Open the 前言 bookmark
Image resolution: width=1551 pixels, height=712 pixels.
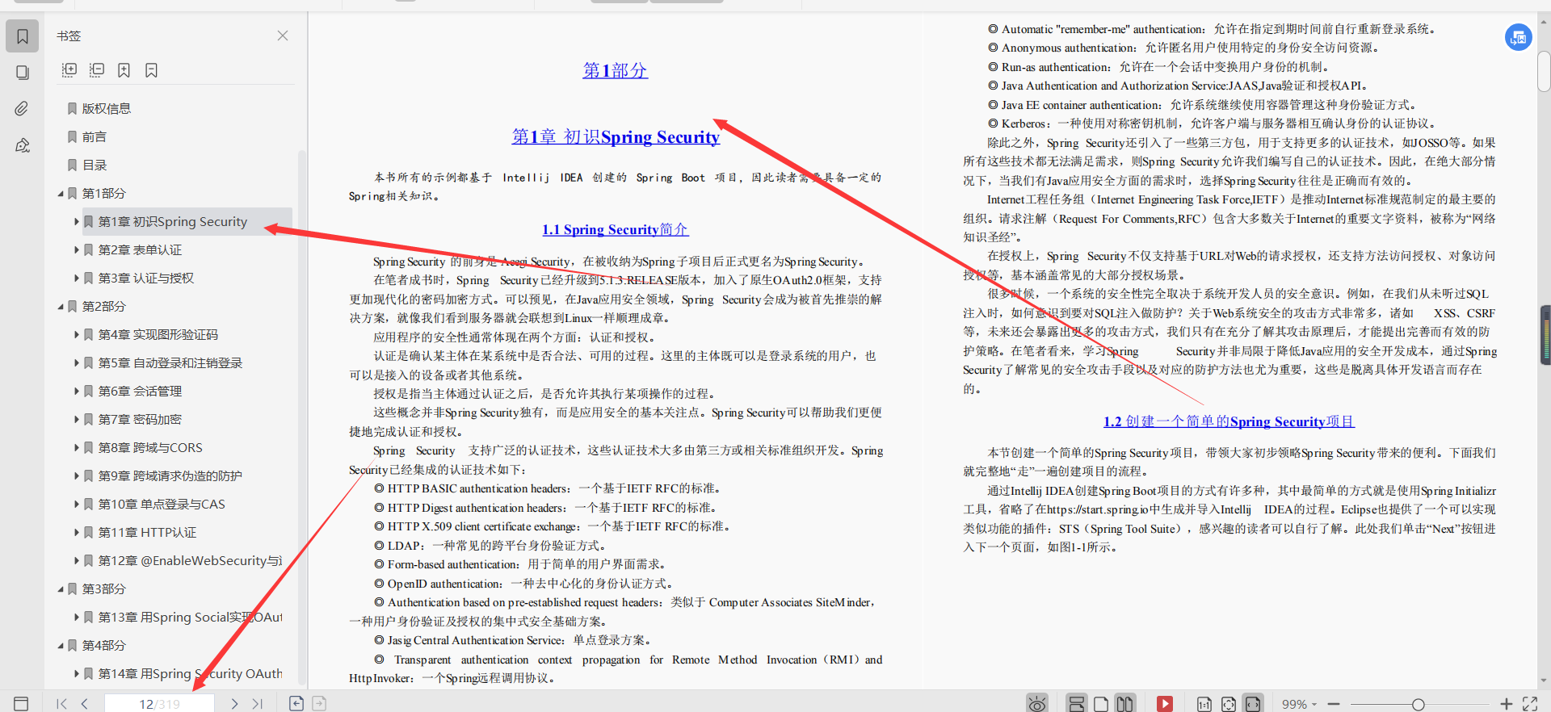[94, 137]
